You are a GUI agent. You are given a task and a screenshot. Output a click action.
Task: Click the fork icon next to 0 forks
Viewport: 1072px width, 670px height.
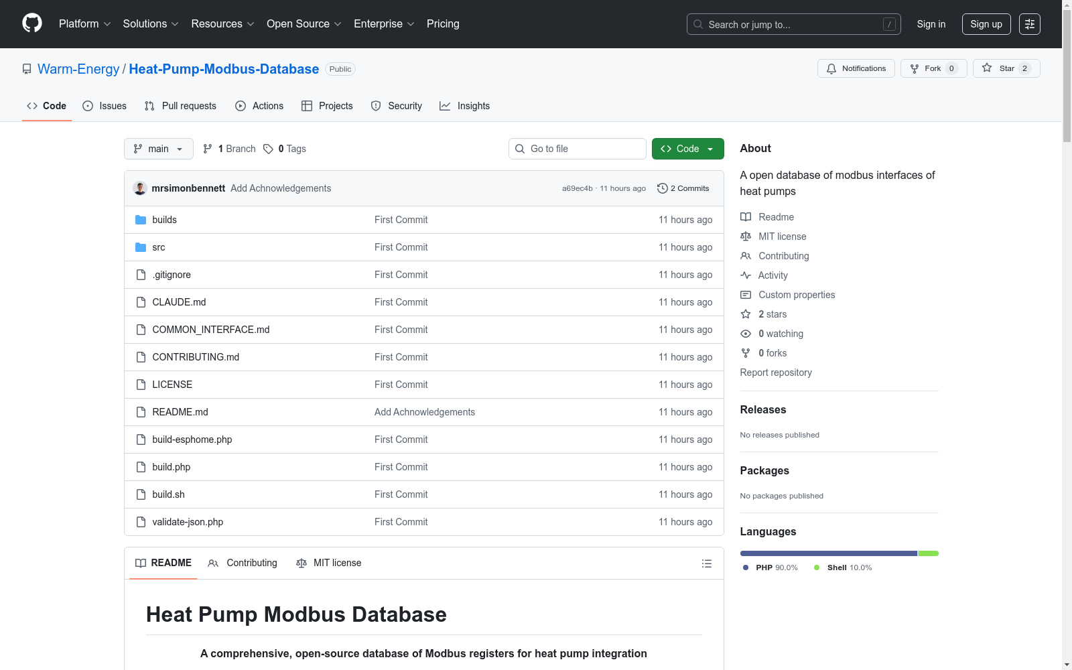coord(746,353)
